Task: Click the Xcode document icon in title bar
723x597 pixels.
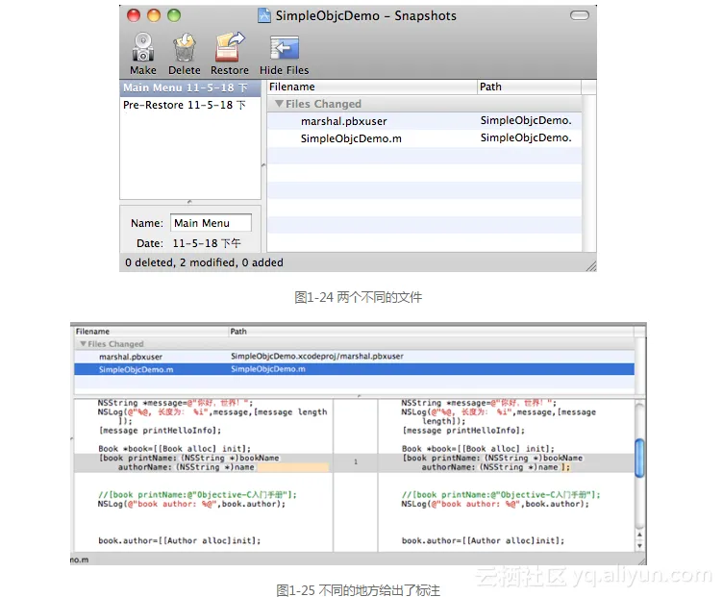Action: point(264,15)
